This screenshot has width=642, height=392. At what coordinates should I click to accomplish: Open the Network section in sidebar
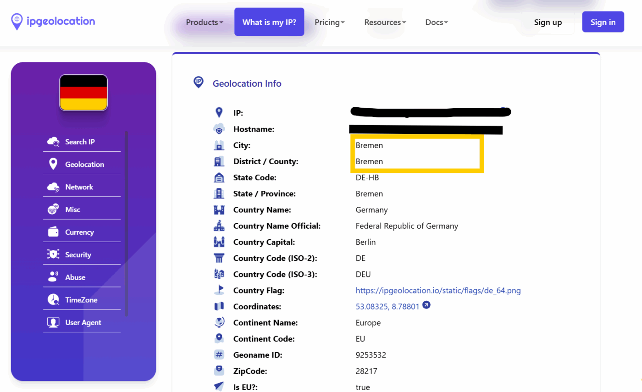coord(79,187)
